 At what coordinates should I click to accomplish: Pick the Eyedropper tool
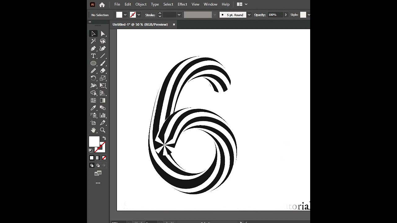coord(93,108)
